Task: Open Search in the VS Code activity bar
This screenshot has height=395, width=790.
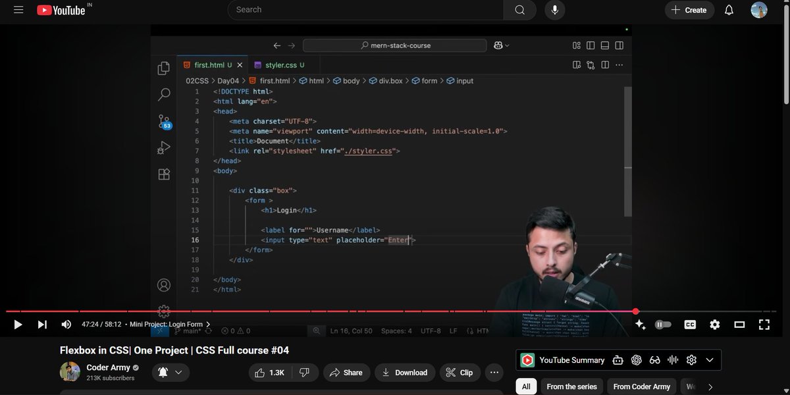Action: tap(164, 94)
